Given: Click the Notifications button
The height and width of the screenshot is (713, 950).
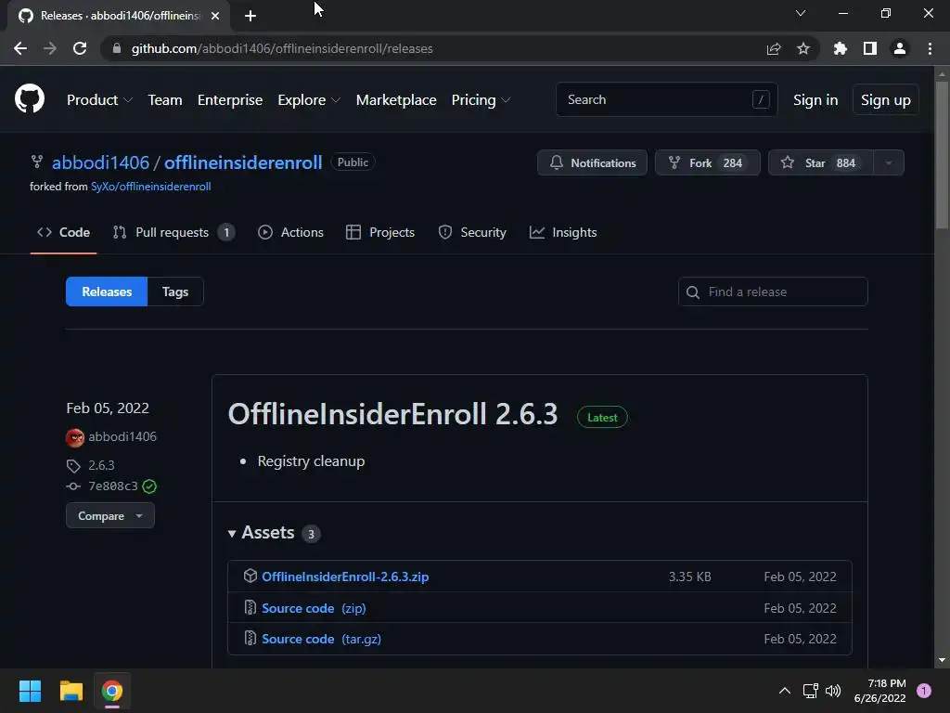Looking at the screenshot, I should tap(592, 162).
